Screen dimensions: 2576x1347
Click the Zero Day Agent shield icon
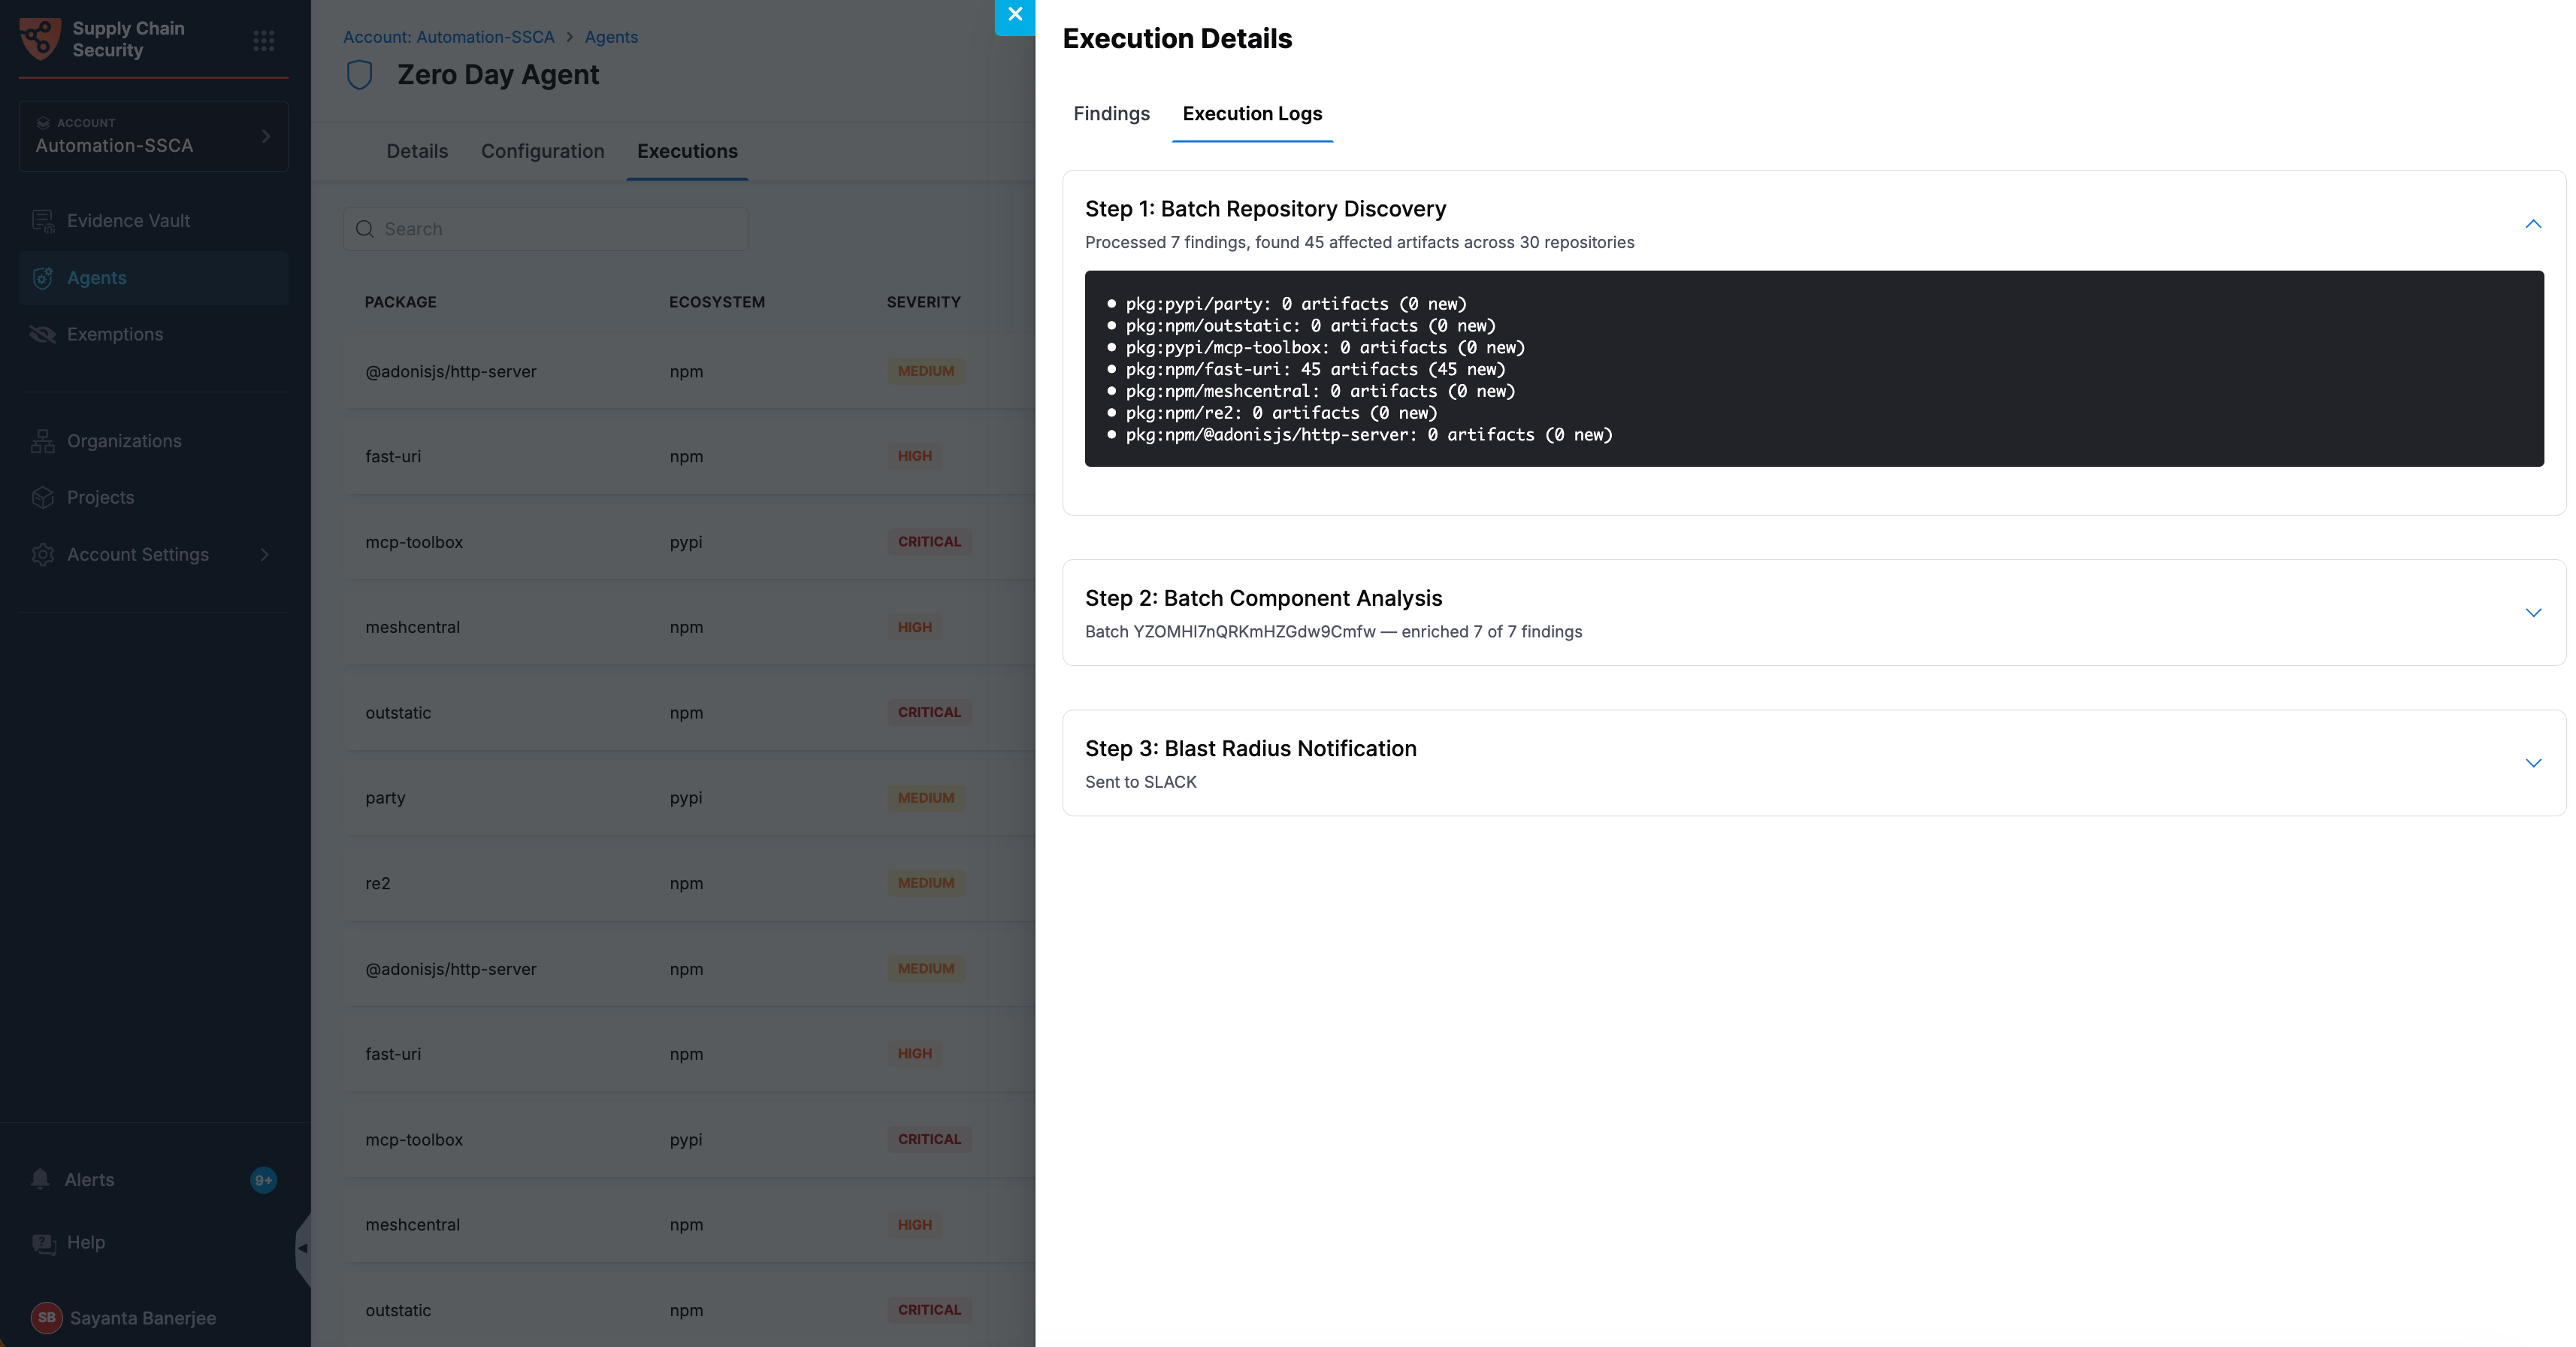(x=359, y=75)
